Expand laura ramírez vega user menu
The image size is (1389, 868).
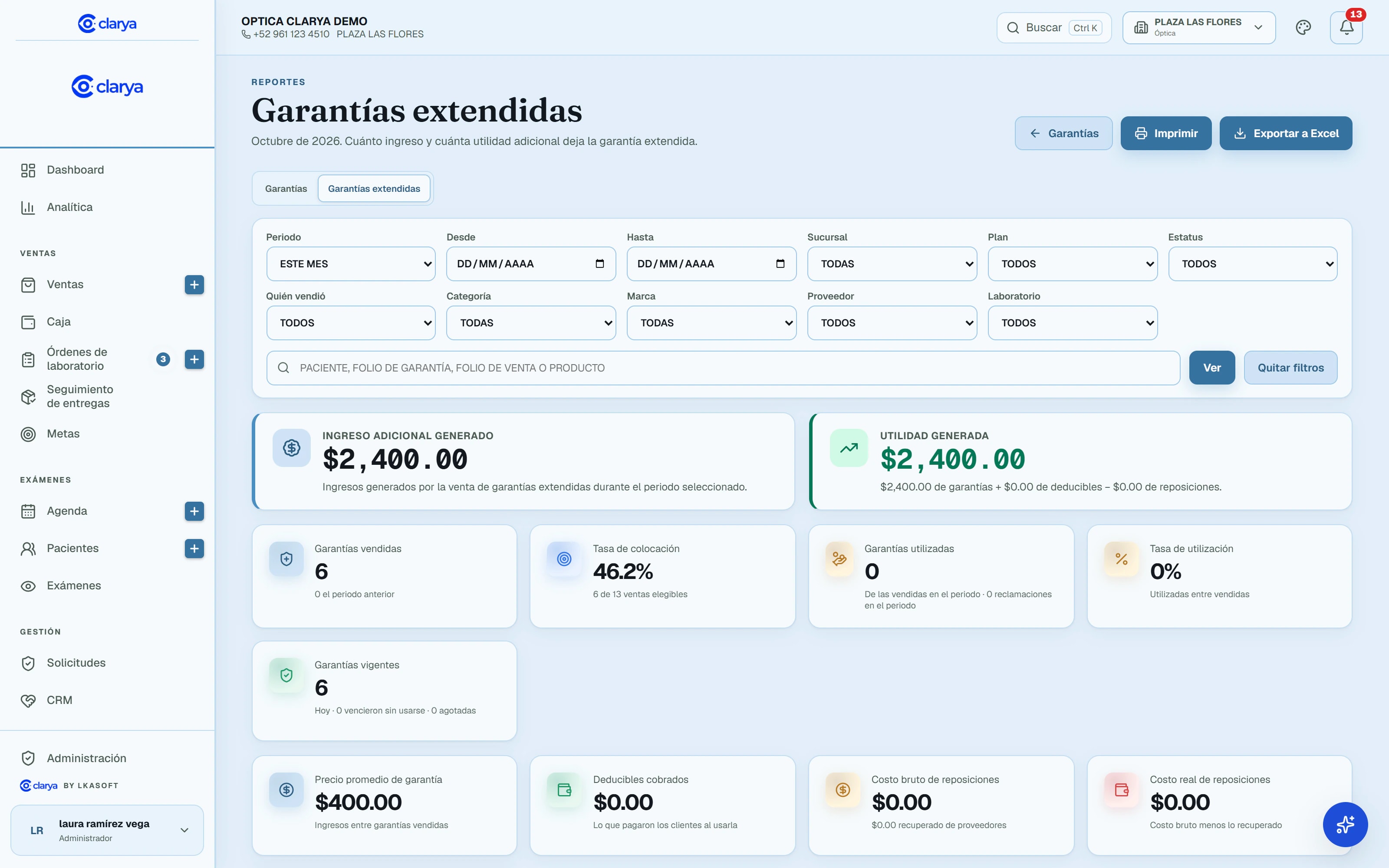click(107, 830)
